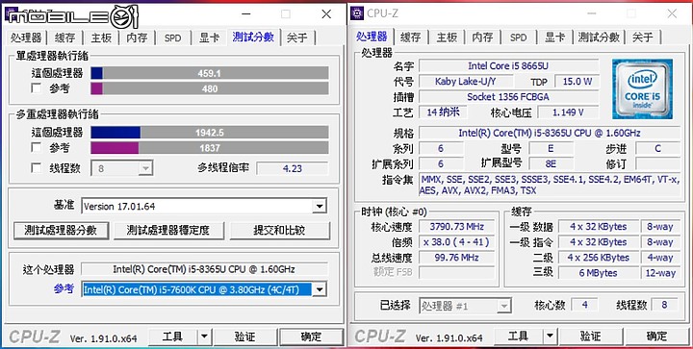Image resolution: width=693 pixels, height=349 pixels.
Task: Click 名字 field Intel Core i5 8665U
Action: point(508,66)
